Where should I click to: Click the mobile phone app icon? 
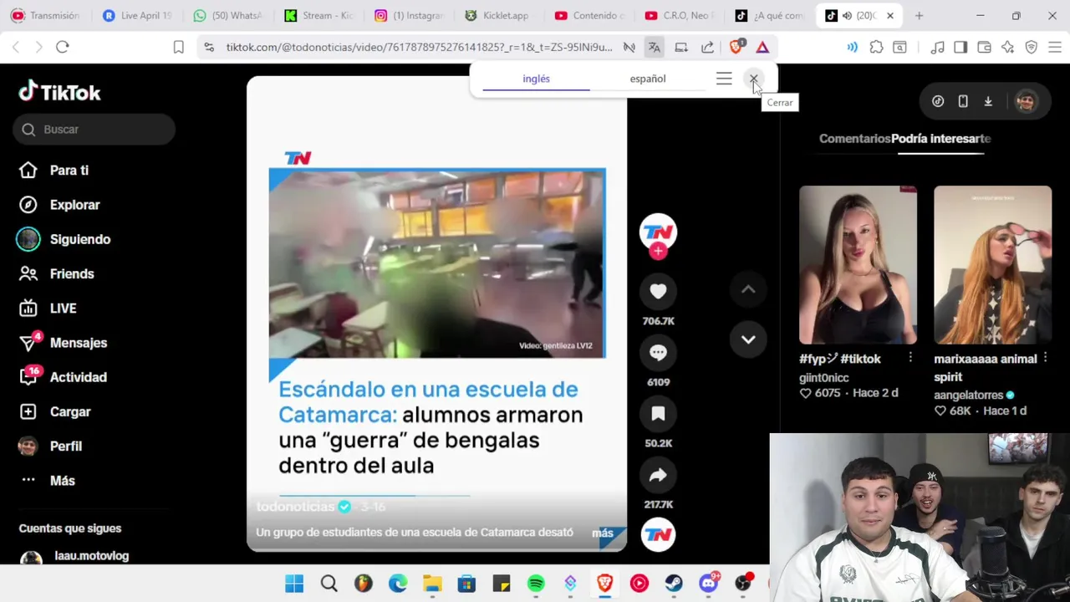[963, 101]
